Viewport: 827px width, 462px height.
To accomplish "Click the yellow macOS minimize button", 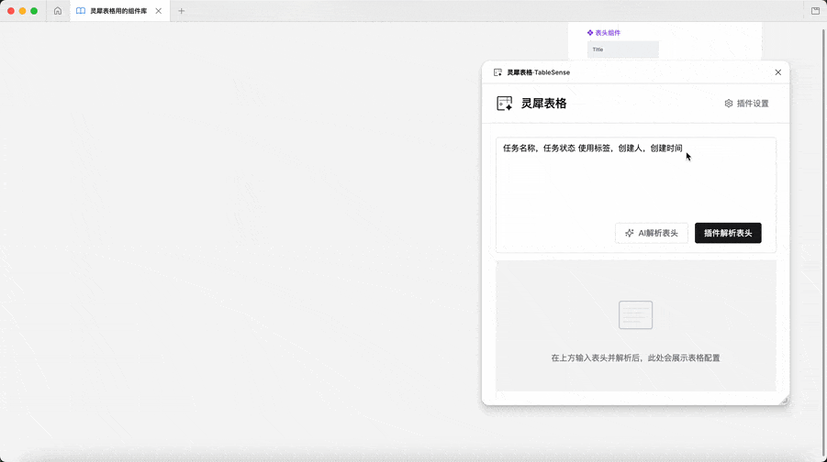I will [22, 10].
